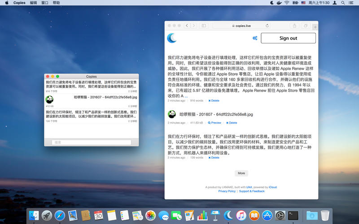
Task: Open the 窗口 menu
Action: [x=45, y=3]
